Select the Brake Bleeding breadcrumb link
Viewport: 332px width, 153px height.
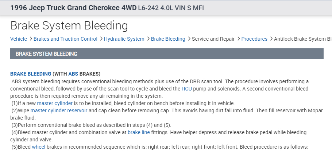[x=168, y=39]
